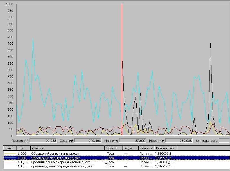Click the 'Средний' value field showing 270,408

pos(88,141)
